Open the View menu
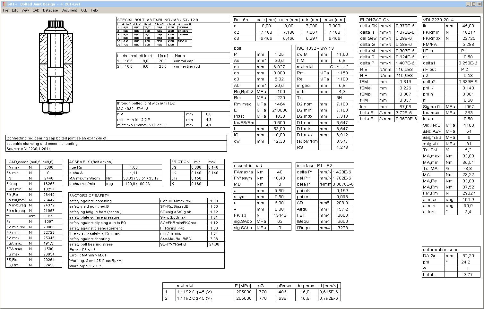 click(x=25, y=10)
